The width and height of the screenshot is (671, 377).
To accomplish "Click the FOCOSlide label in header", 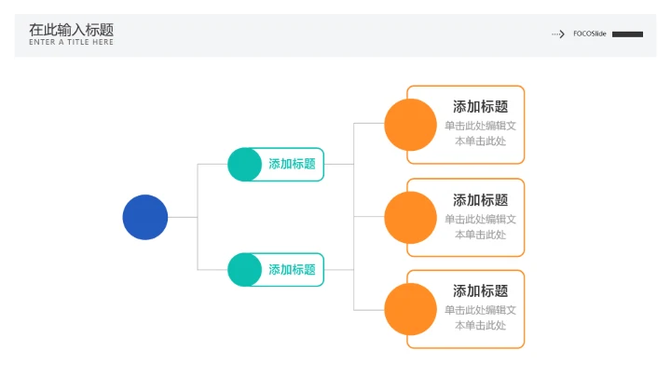I will tap(590, 34).
